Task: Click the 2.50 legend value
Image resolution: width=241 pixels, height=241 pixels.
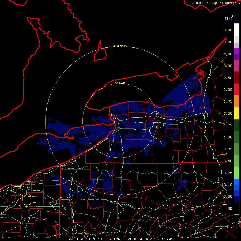Action: 228,78
